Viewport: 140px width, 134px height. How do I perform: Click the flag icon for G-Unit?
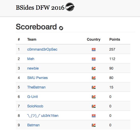click(x=94, y=97)
